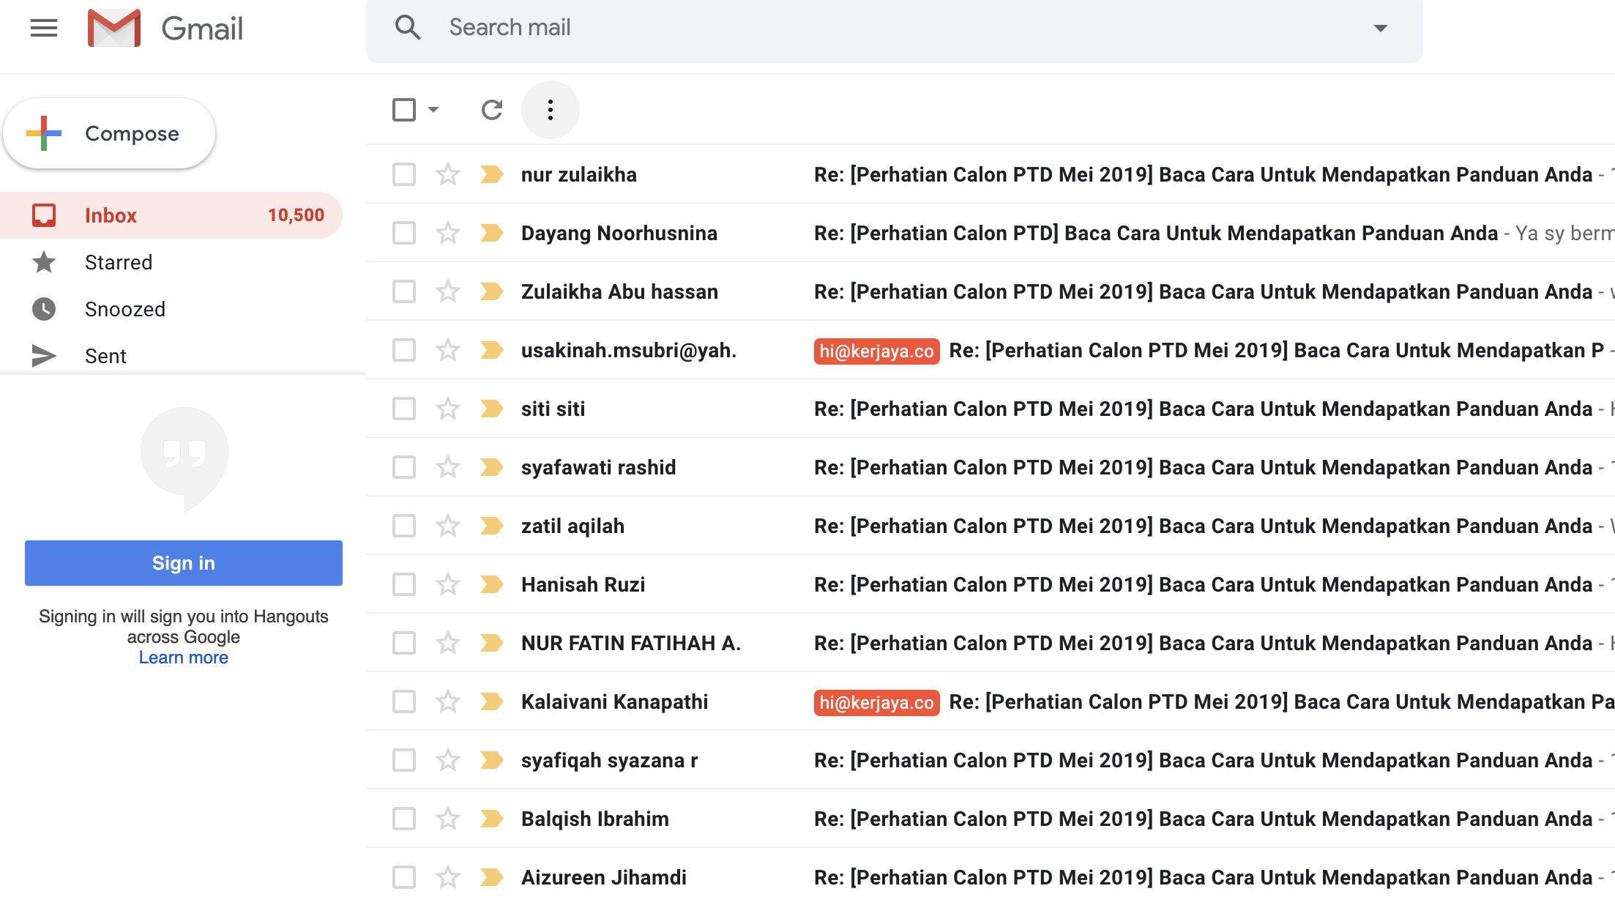Click the select dropdown arrow beside checkbox
This screenshot has width=1615, height=905.
(x=428, y=108)
